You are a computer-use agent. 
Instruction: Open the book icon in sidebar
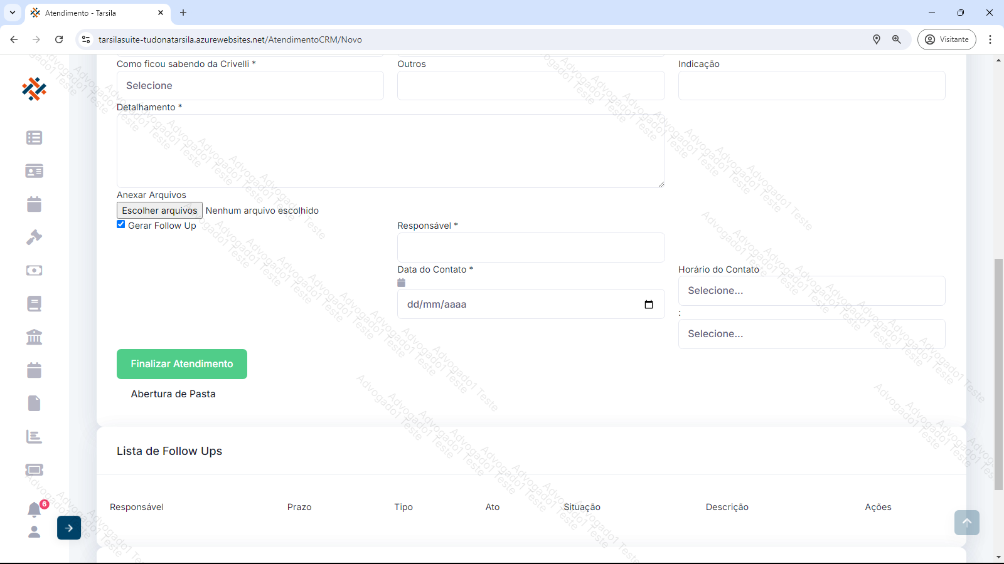coord(34,304)
